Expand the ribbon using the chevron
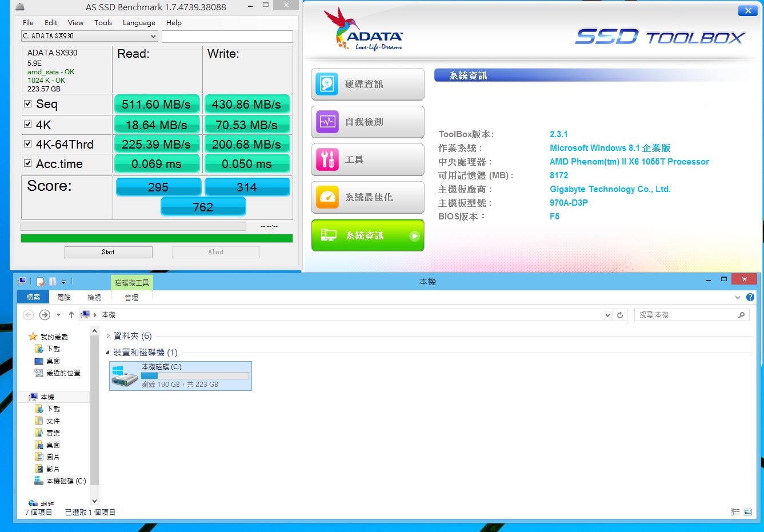 coord(738,297)
